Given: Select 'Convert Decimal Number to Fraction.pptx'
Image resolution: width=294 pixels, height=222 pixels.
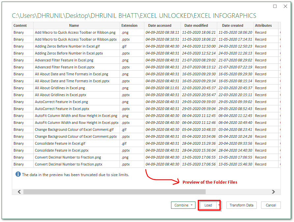Looking at the screenshot, I should coord(69,164).
